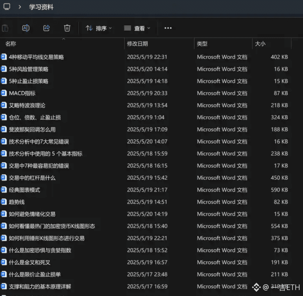Screen dimensions: 303x296
Task: Select file name 什么是金叉和死叉
Action: click(x=30, y=262)
